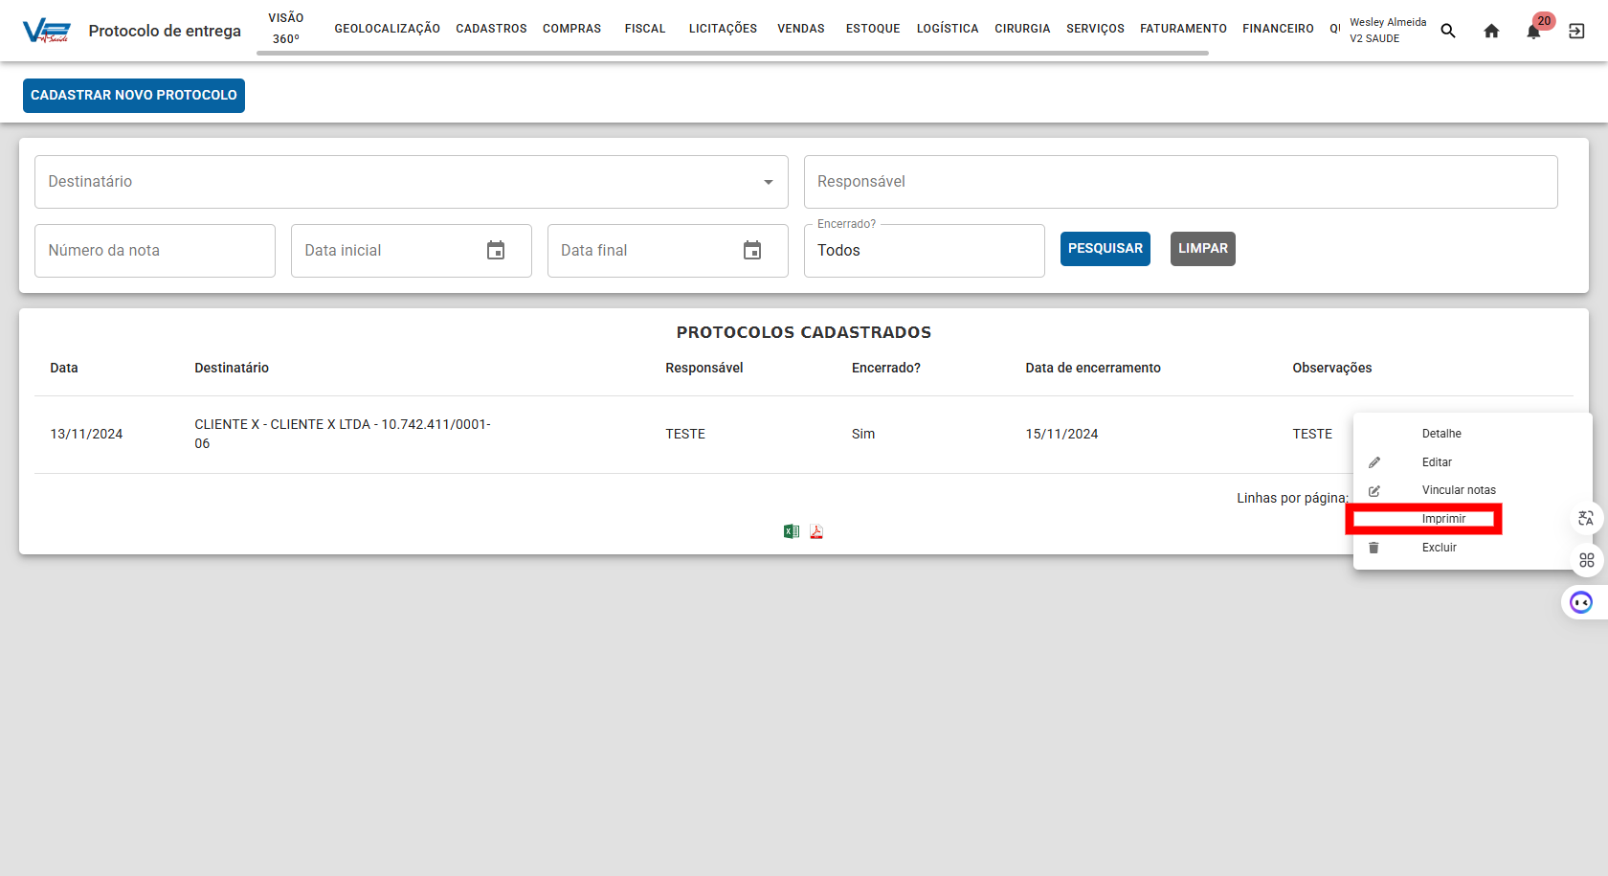Click the Encerrado? column header
1608x876 pixels.
(x=886, y=368)
